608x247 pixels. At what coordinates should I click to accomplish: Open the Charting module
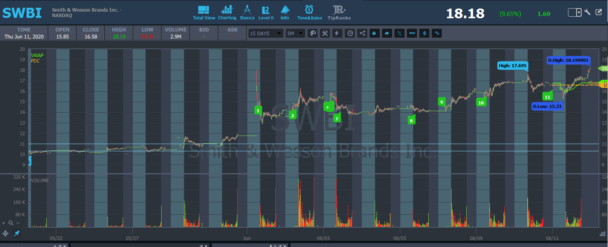[227, 13]
